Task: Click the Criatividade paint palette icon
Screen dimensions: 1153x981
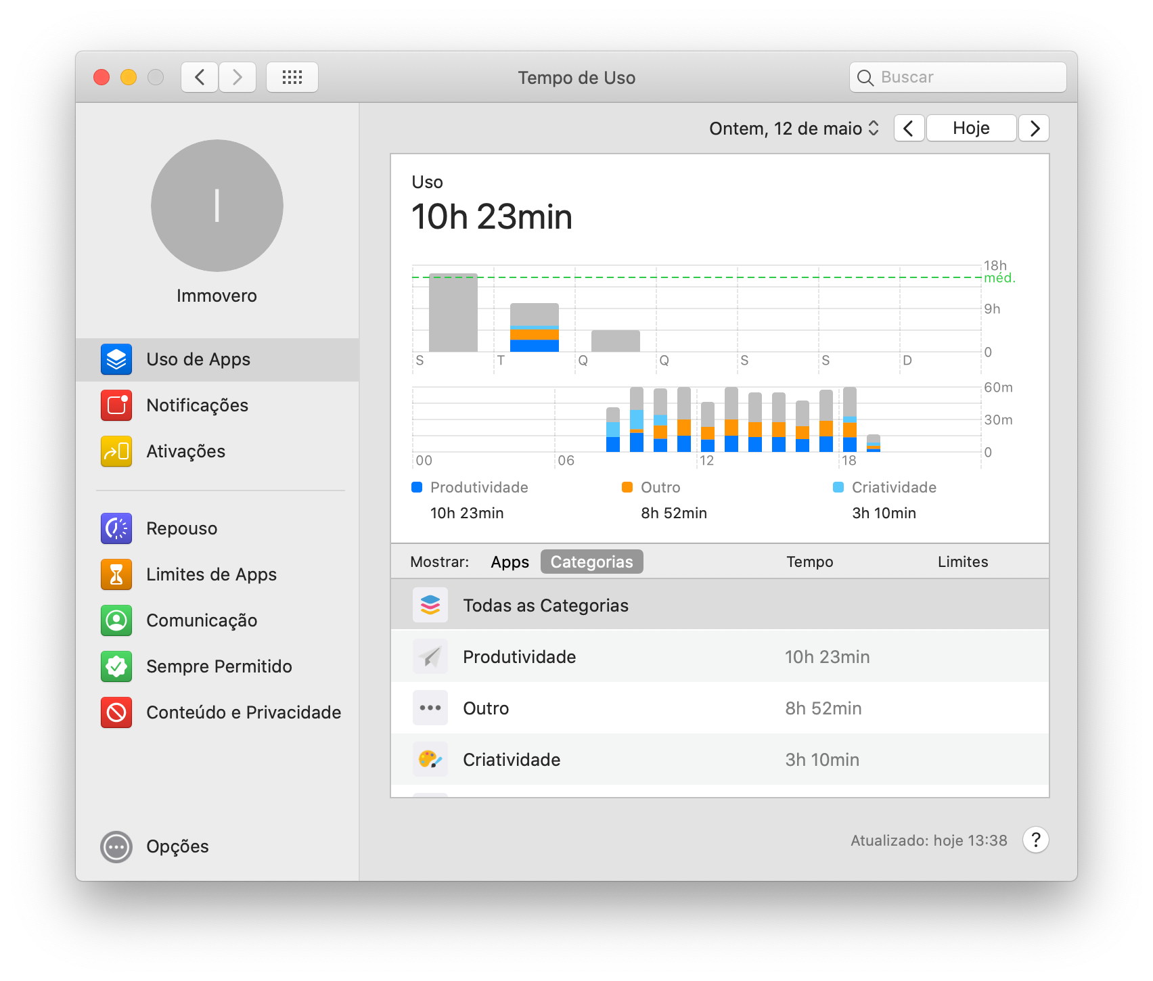Action: coord(430,759)
